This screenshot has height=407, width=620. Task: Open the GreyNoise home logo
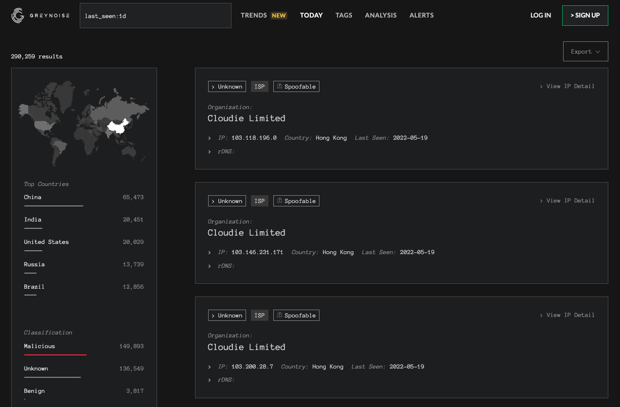click(40, 16)
